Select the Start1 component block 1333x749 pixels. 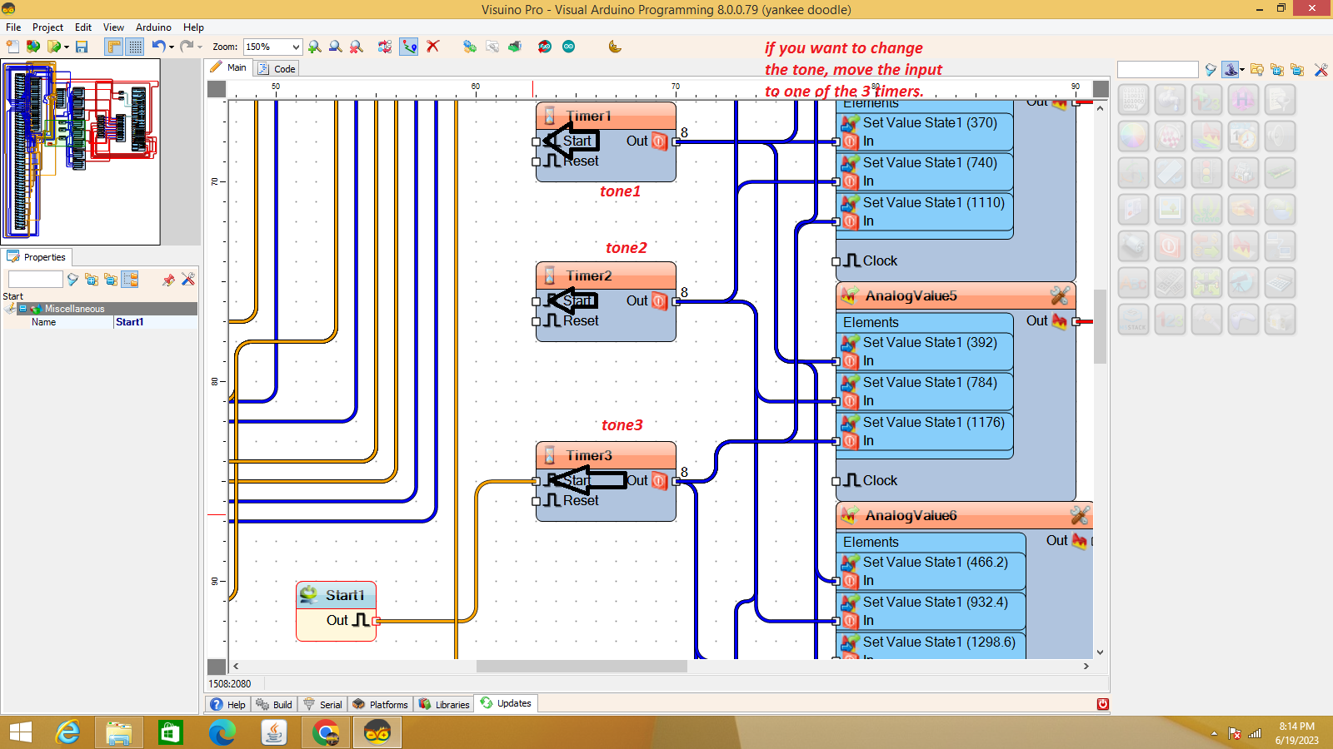tap(337, 611)
